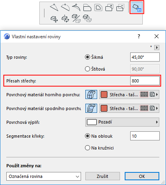This screenshot has height=185, width=166.
Task: Select the Štítová plane type radio
Action: 87,69
